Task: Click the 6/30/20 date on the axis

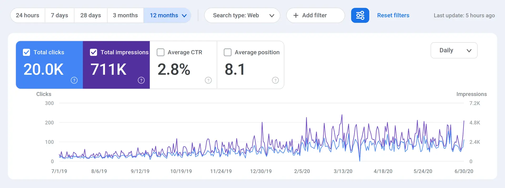Action: 464,171
